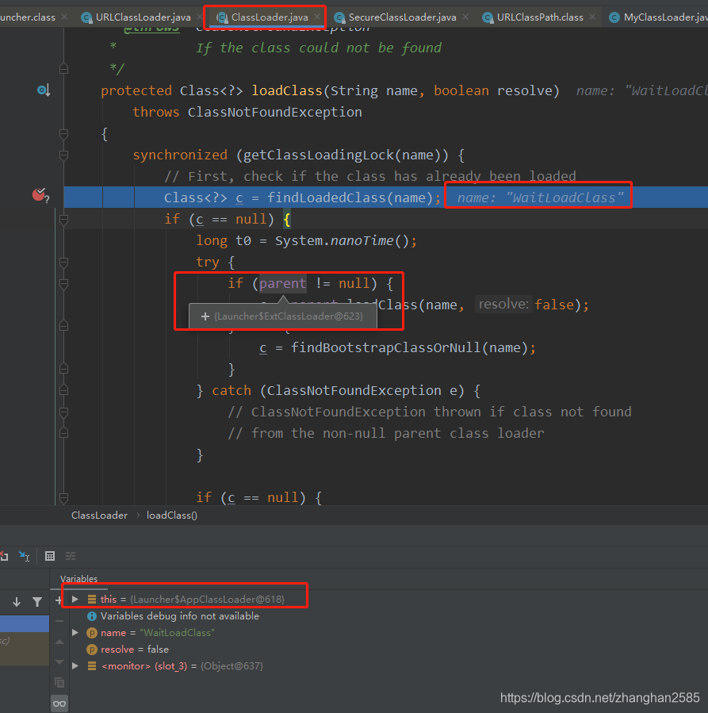Collapse the loadClass method with the gutter fold marker
The image size is (708, 713).
63,133
